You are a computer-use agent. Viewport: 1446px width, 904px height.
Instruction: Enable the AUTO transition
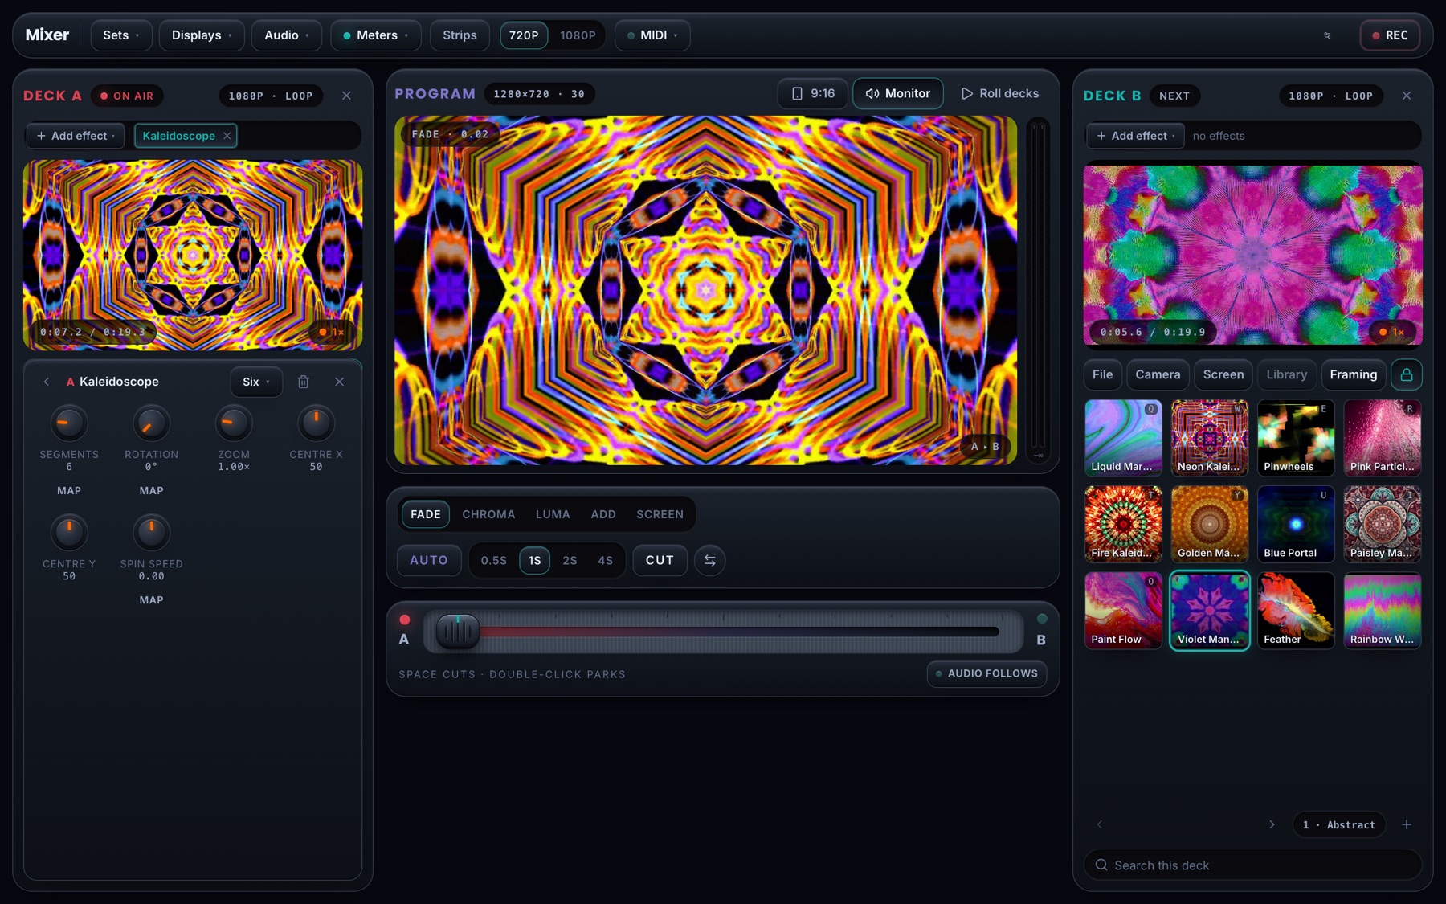[x=429, y=560]
